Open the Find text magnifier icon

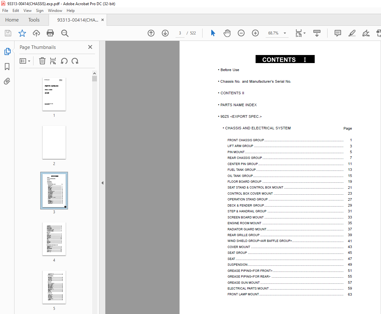coord(65,33)
